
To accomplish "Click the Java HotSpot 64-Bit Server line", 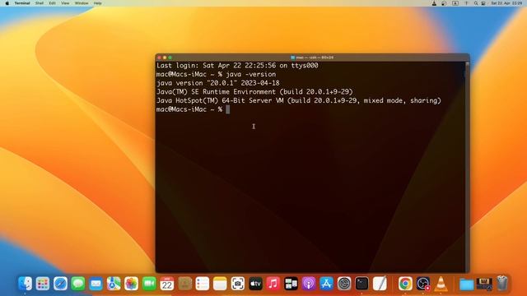I will pyautogui.click(x=298, y=100).
